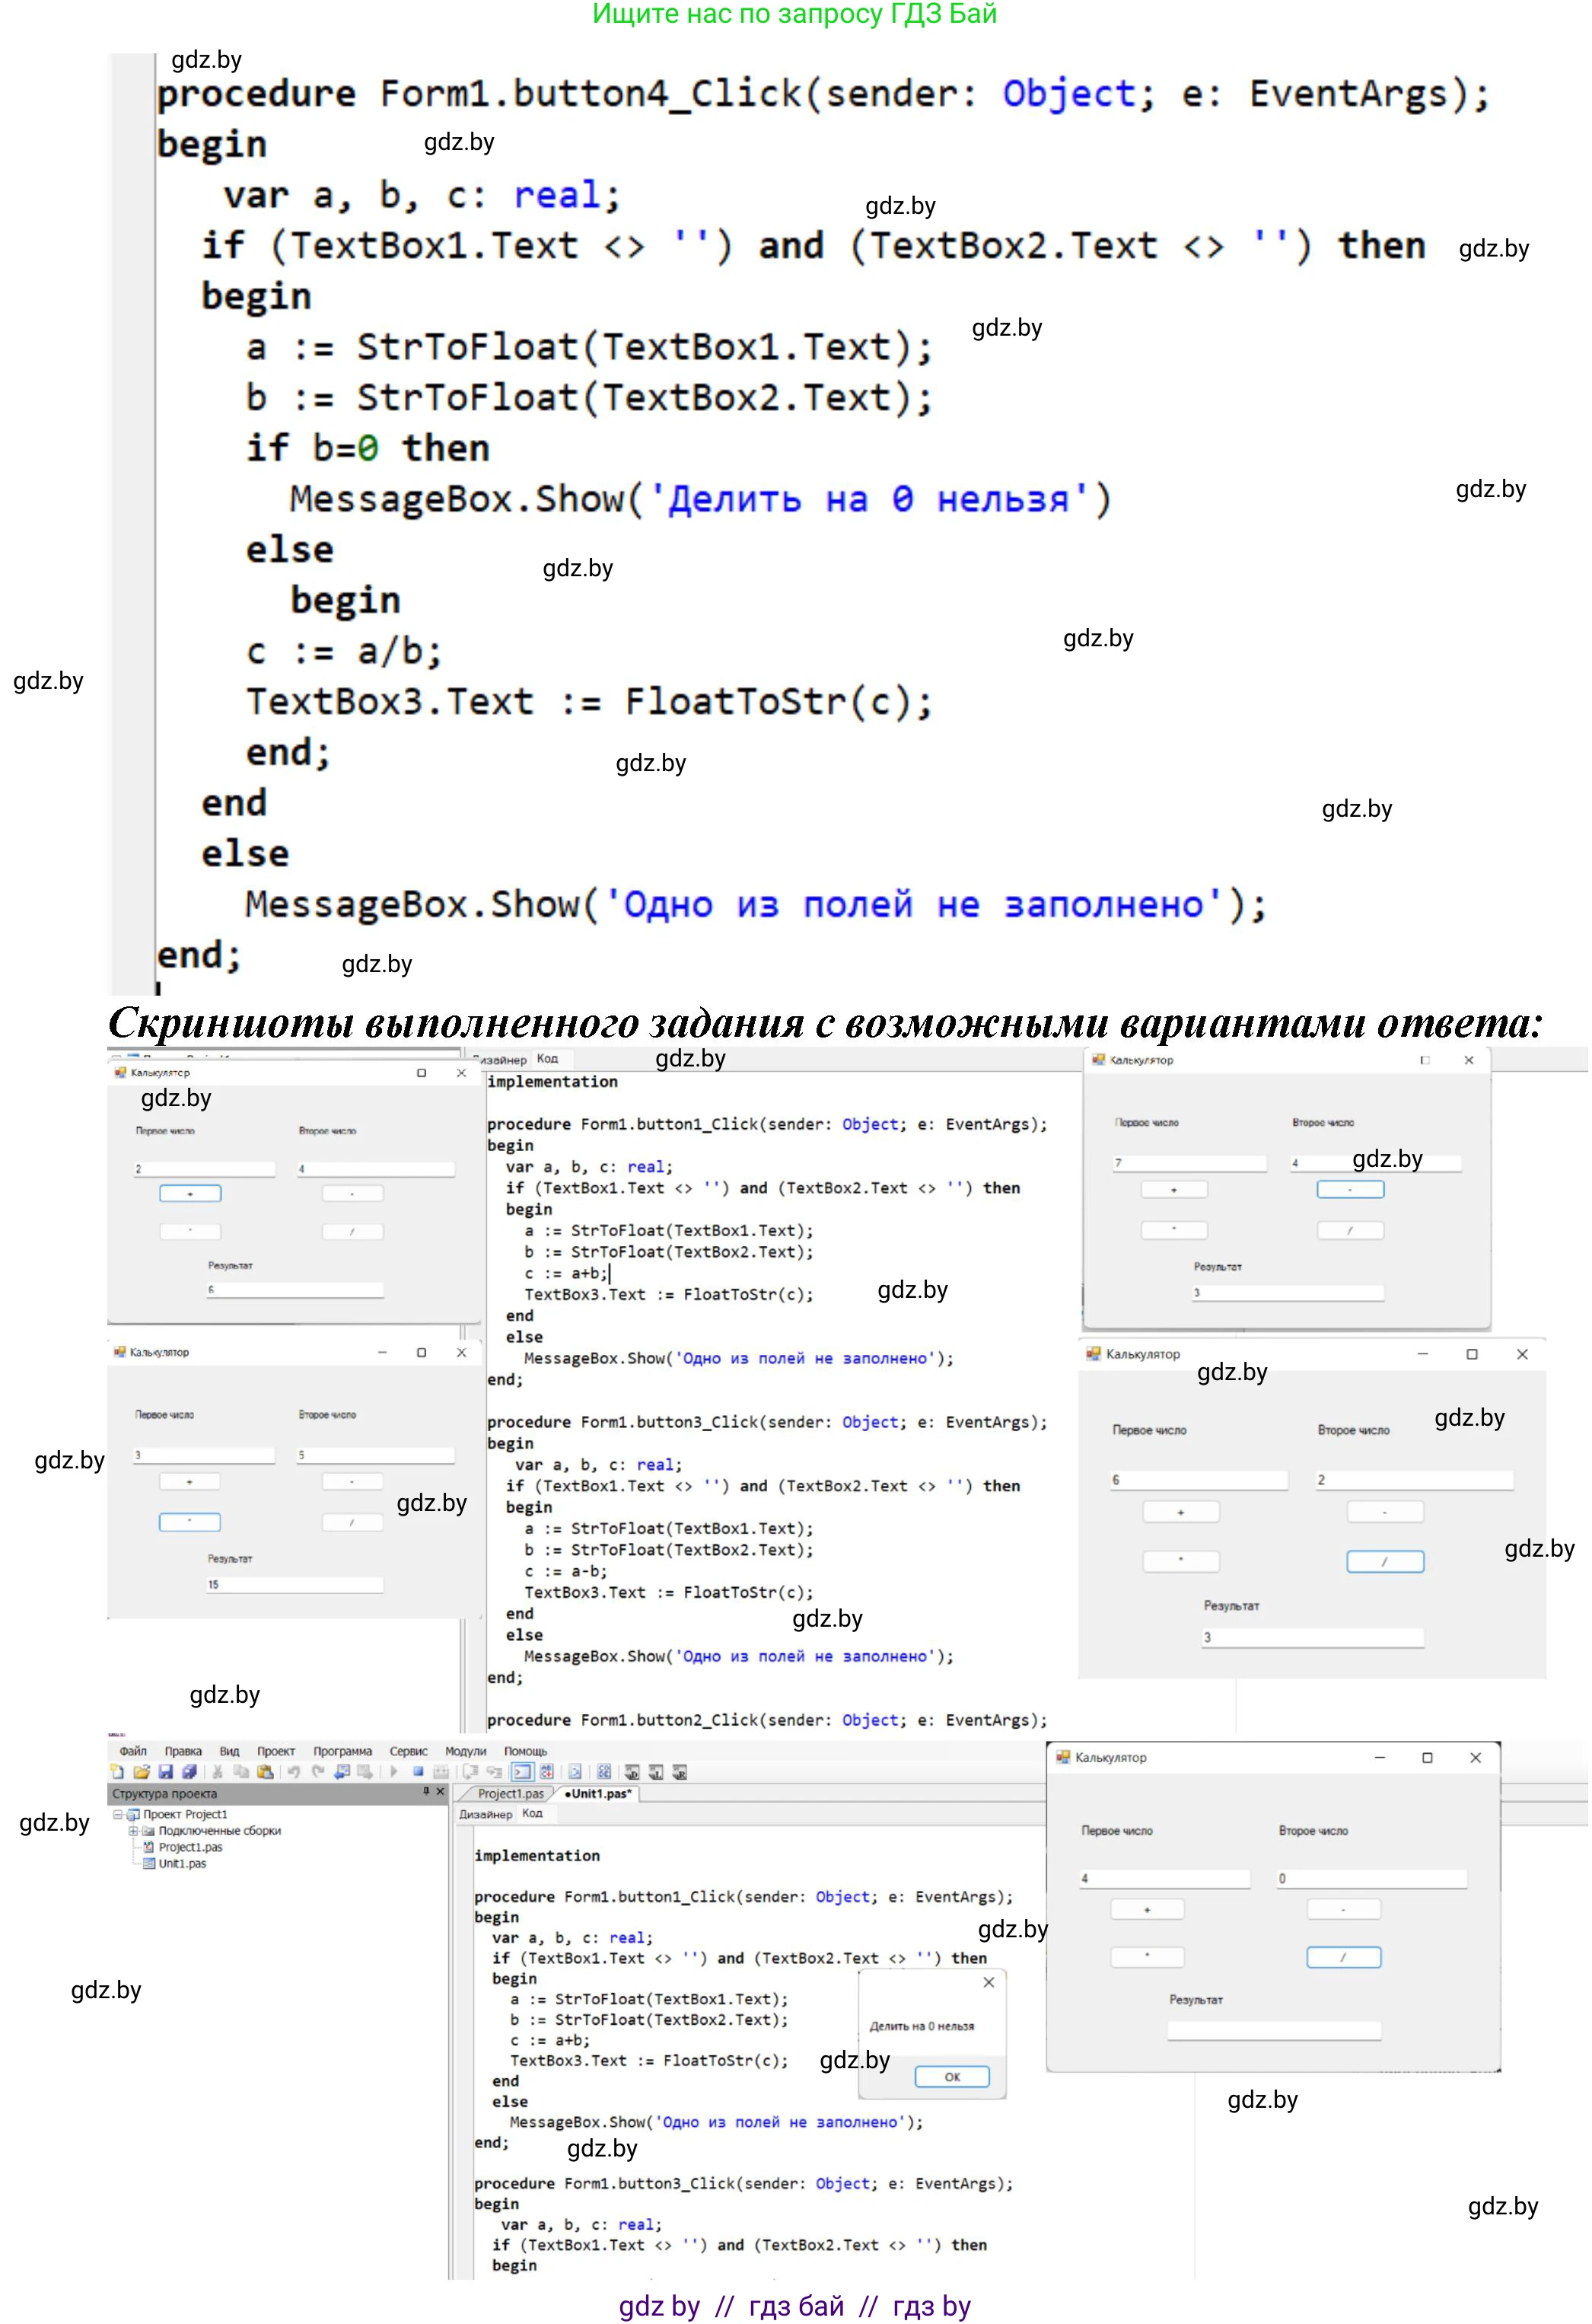Click the Paste clipboard icon
This screenshot has width=1592, height=2324.
pyautogui.click(x=265, y=1772)
